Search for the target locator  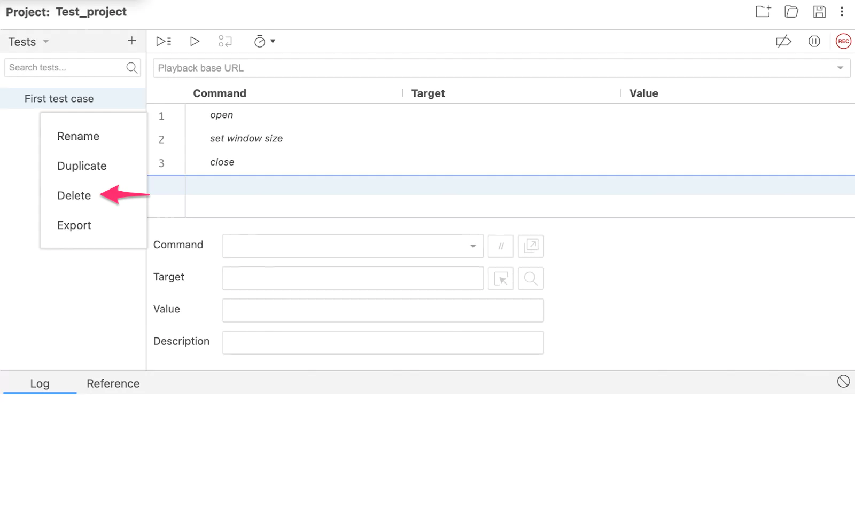click(531, 278)
